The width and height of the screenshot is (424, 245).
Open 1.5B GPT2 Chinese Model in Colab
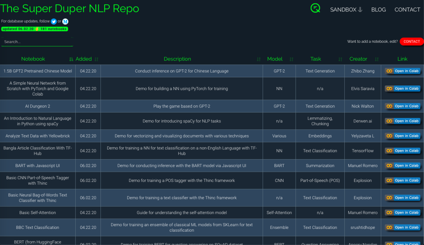pos(403,71)
